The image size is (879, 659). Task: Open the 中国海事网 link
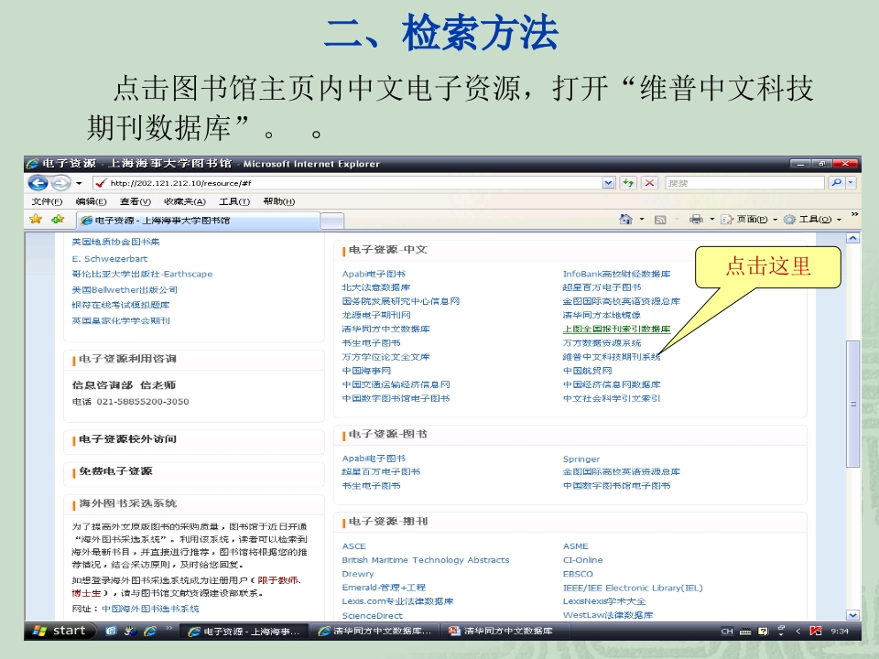click(366, 371)
